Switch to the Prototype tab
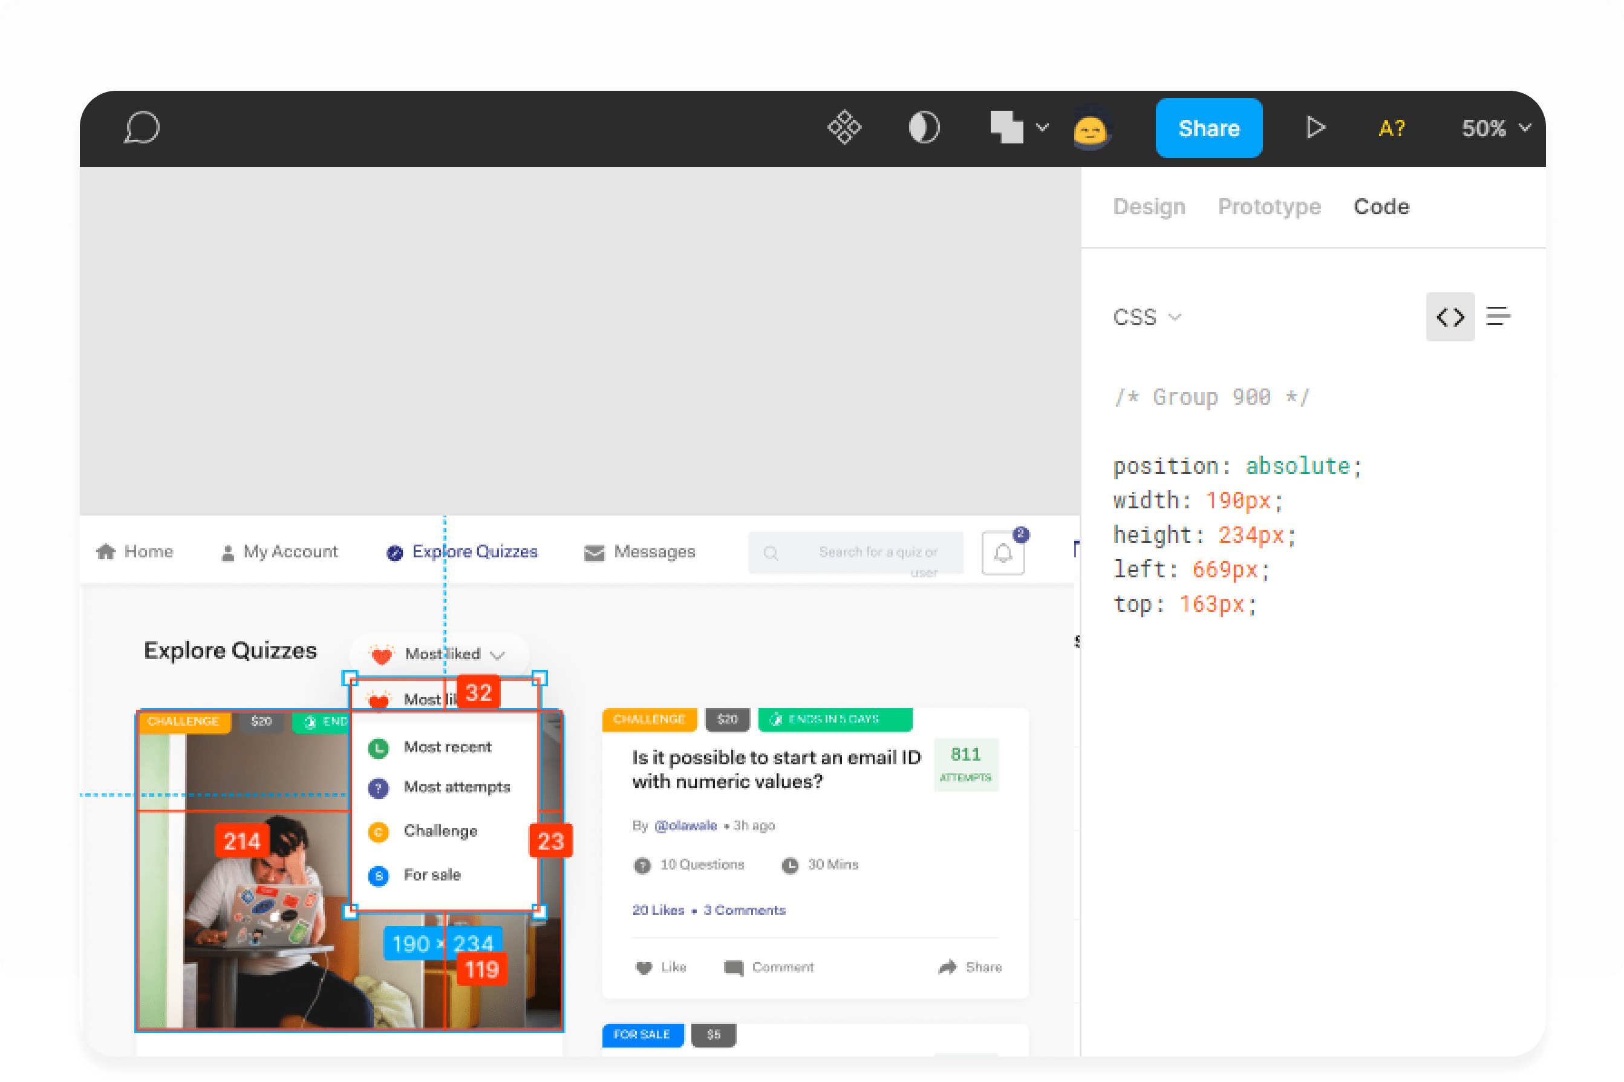This screenshot has width=1624, height=1082. pos(1268,206)
